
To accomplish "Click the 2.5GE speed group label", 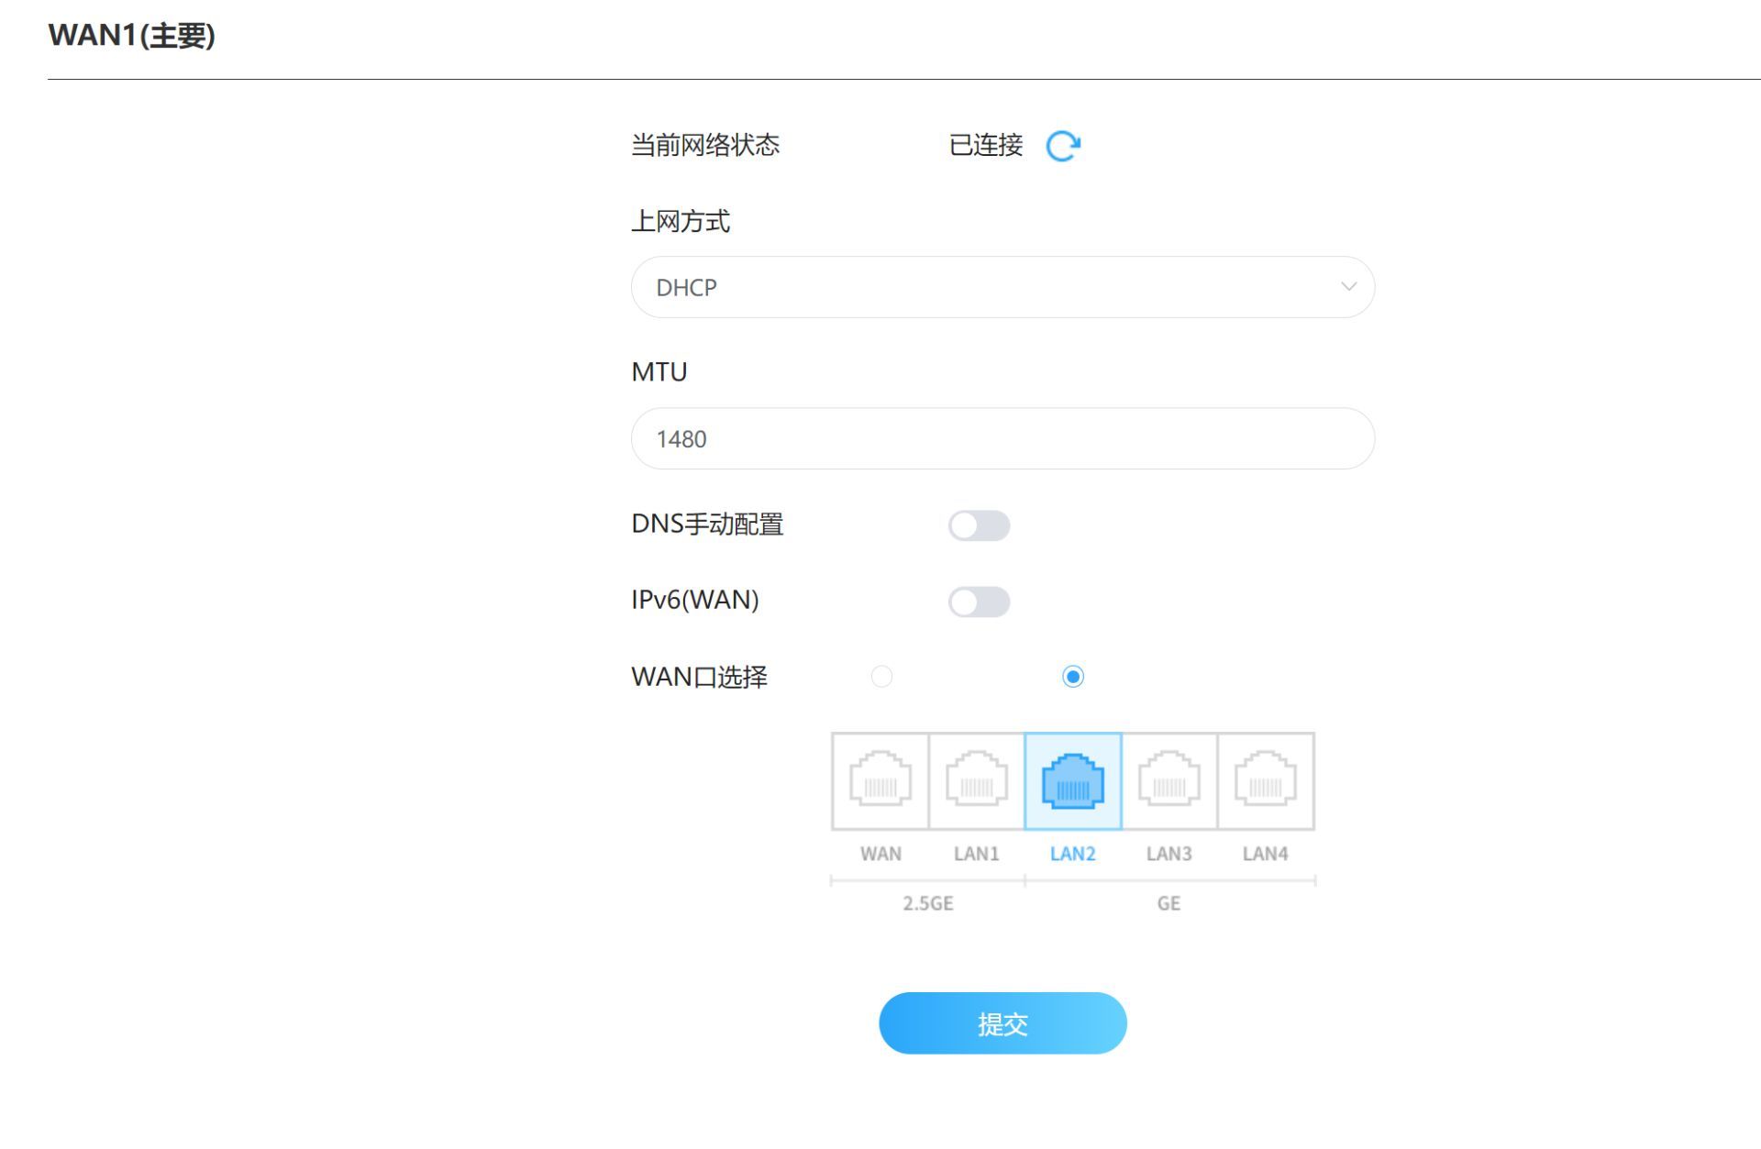I will point(927,903).
